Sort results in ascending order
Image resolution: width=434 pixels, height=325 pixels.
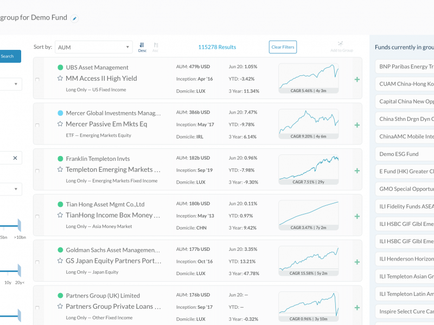click(x=156, y=47)
